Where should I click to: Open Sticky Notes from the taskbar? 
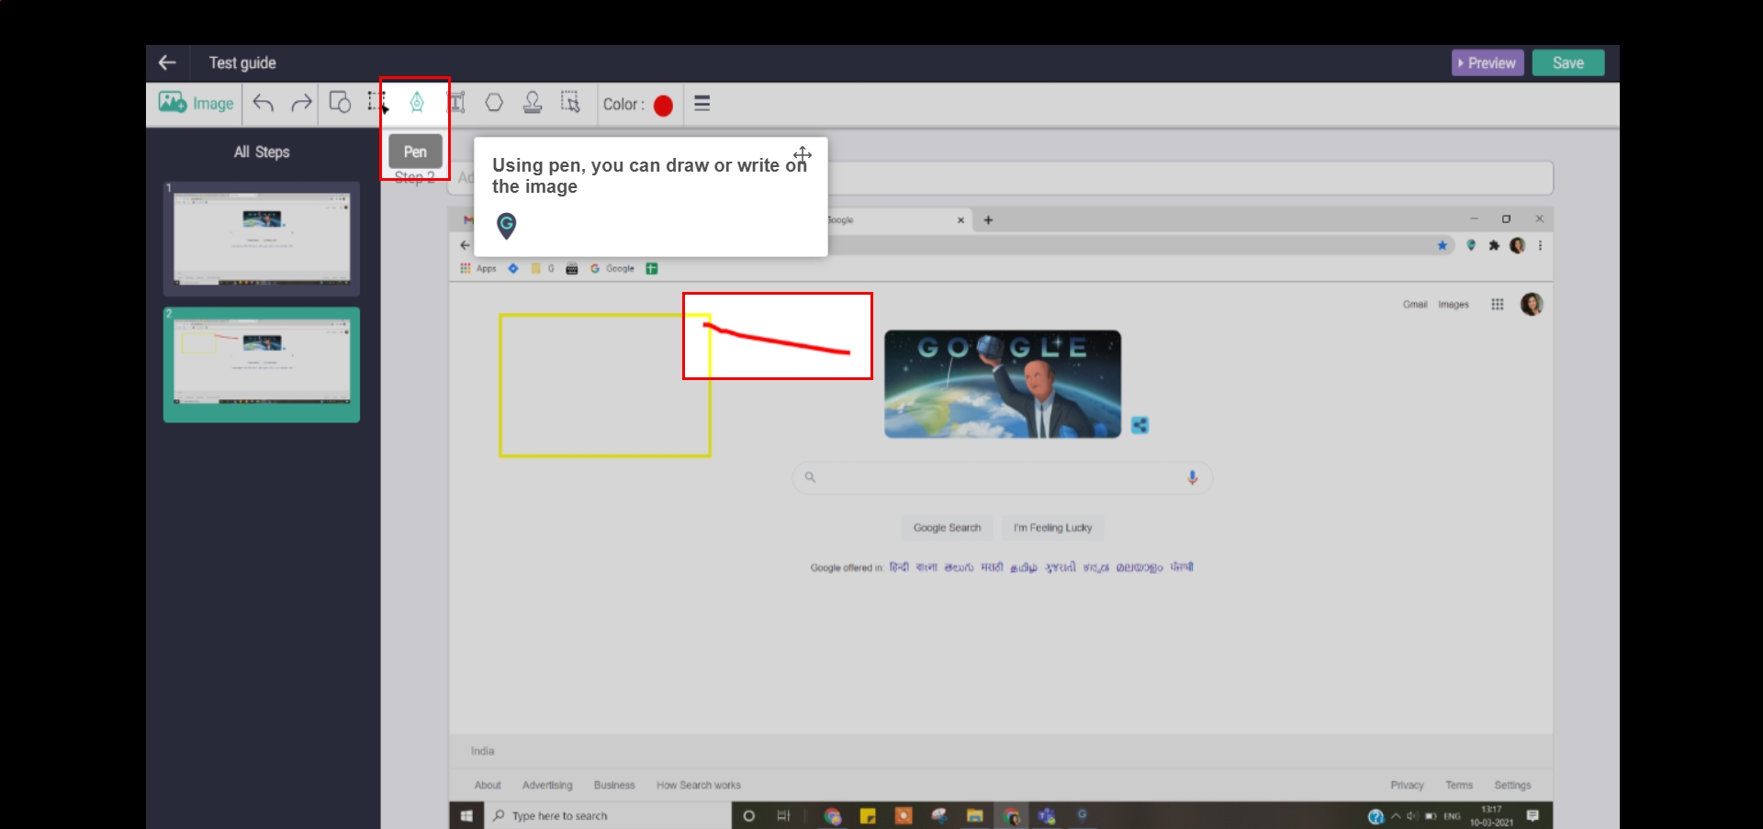point(868,816)
